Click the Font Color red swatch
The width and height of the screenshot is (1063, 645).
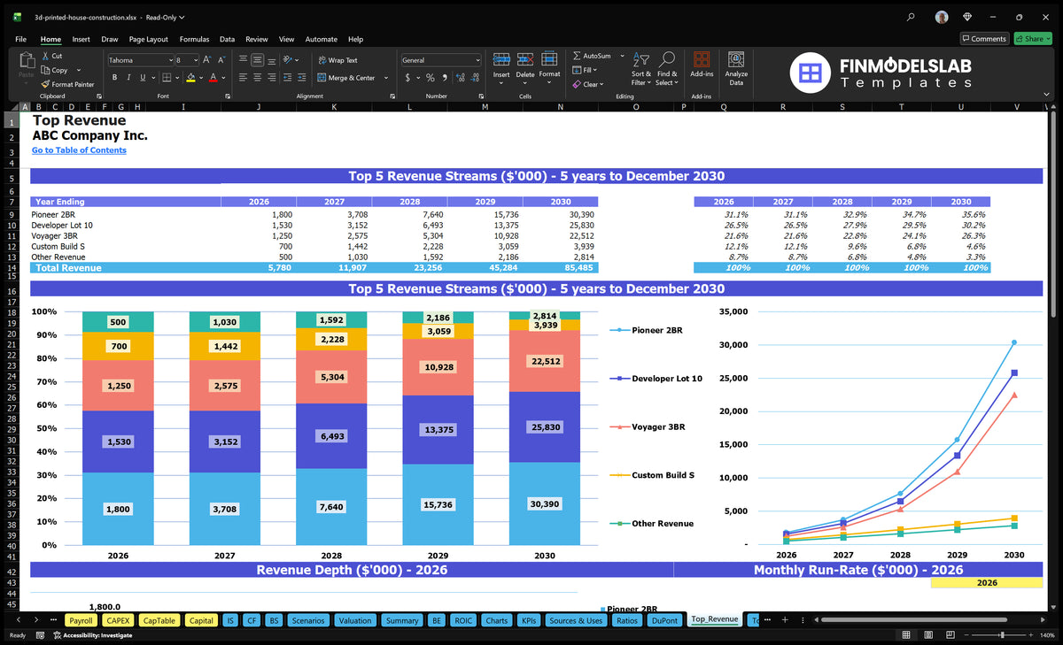[213, 78]
